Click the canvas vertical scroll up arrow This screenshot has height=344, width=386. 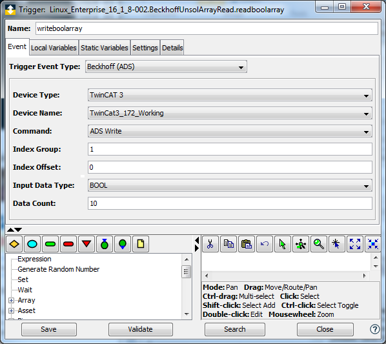376,258
